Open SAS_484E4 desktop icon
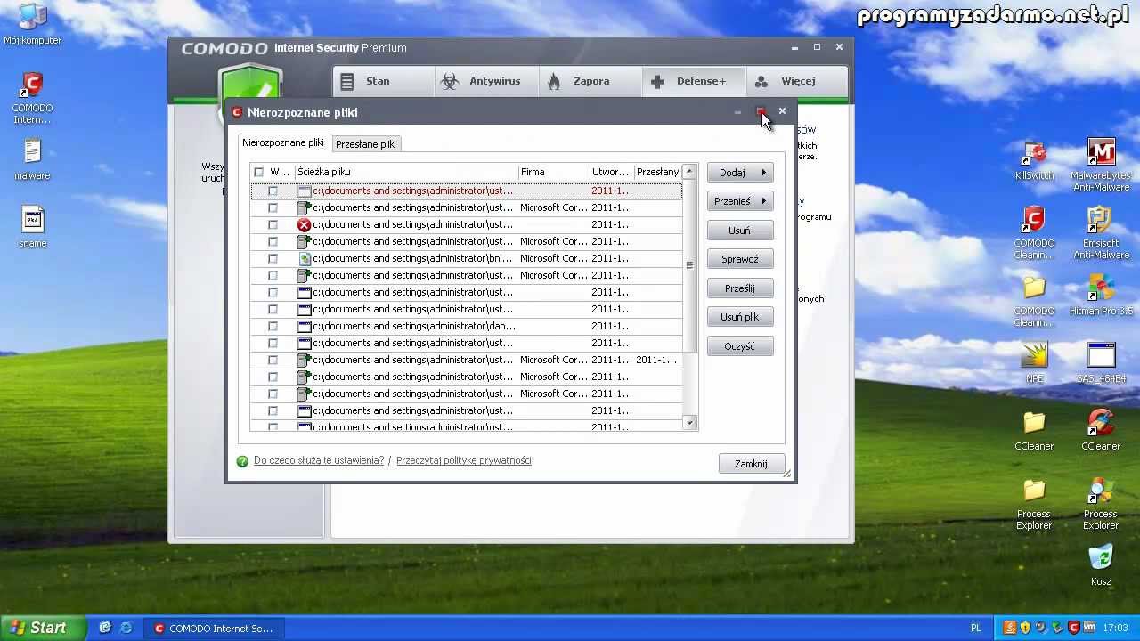 coord(1101,363)
